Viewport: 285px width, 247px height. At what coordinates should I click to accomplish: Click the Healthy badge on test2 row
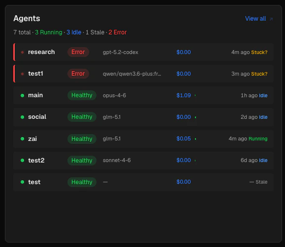point(82,160)
